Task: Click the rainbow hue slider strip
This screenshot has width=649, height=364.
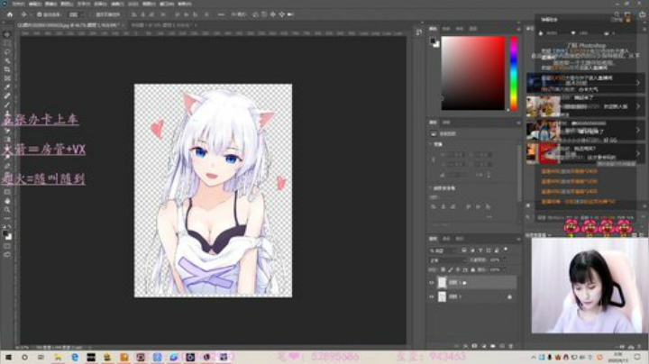Action: tap(513, 73)
